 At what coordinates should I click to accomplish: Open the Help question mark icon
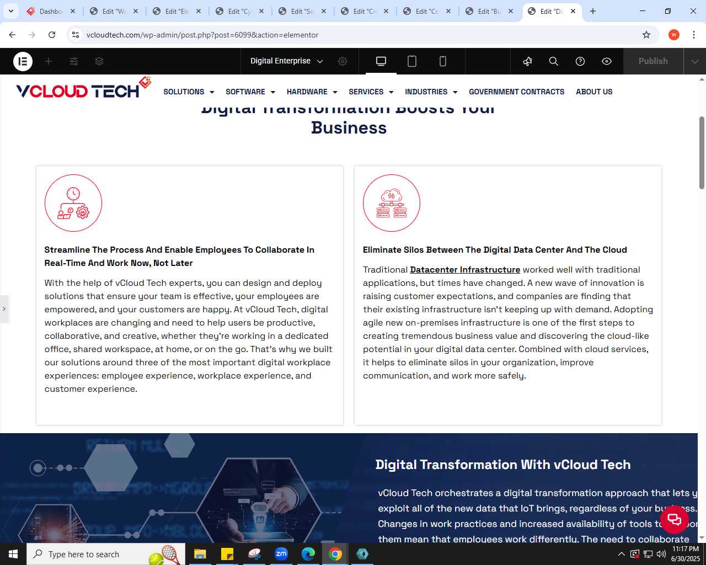point(580,61)
